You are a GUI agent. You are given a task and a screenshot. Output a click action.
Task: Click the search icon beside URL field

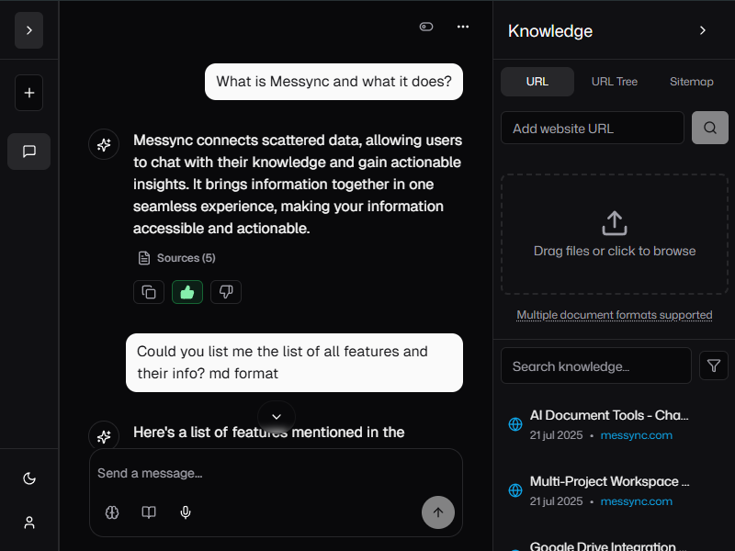[709, 128]
